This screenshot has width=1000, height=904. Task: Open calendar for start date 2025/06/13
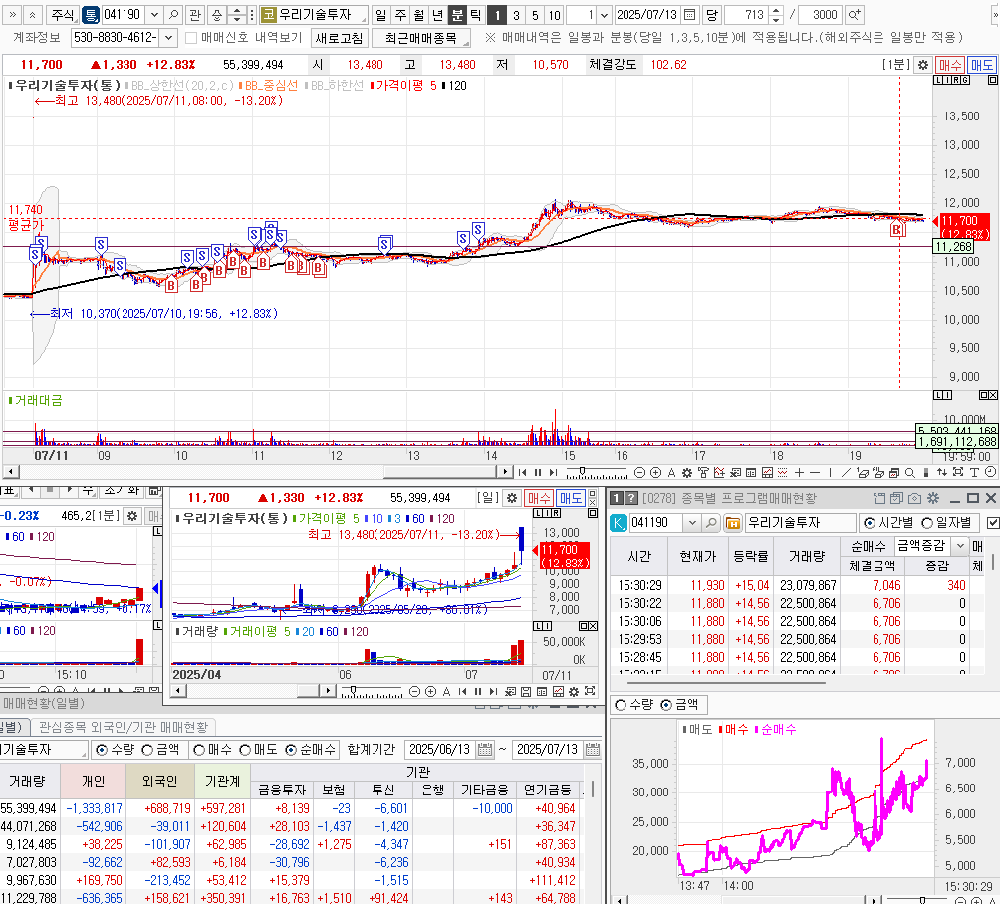point(485,749)
